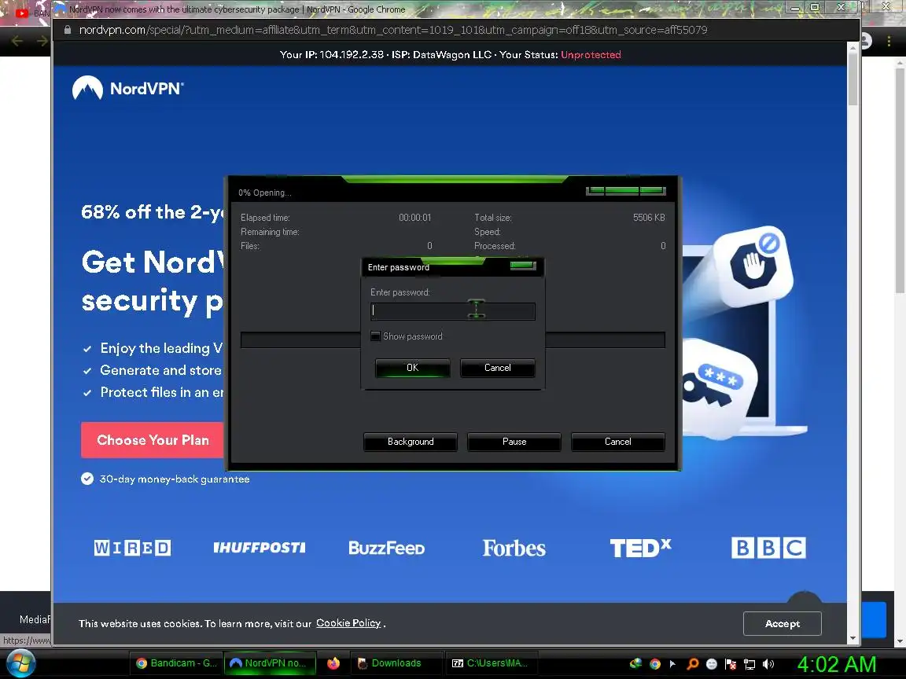This screenshot has width=906, height=679.
Task: Click the network tray icon
Action: 749,664
